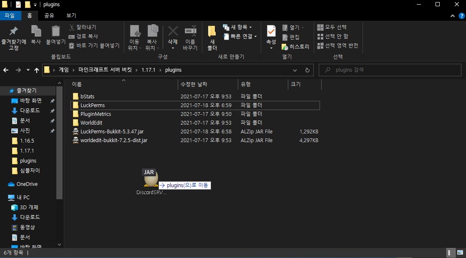Viewport: 466px width, 258px height.
Task: Click Paste shortcut (바로 가기 붙여넣기)
Action: (x=94, y=45)
